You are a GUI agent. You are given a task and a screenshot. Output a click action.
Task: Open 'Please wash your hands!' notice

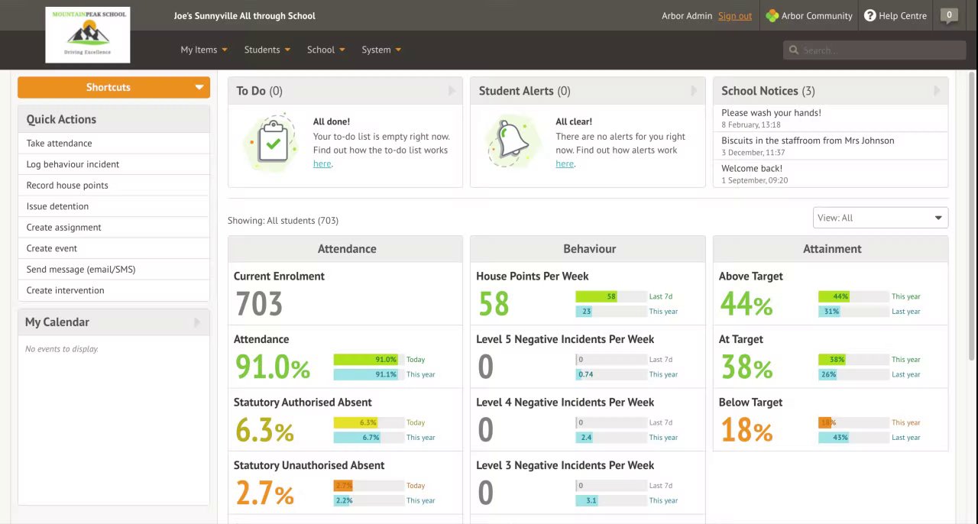pyautogui.click(x=831, y=118)
